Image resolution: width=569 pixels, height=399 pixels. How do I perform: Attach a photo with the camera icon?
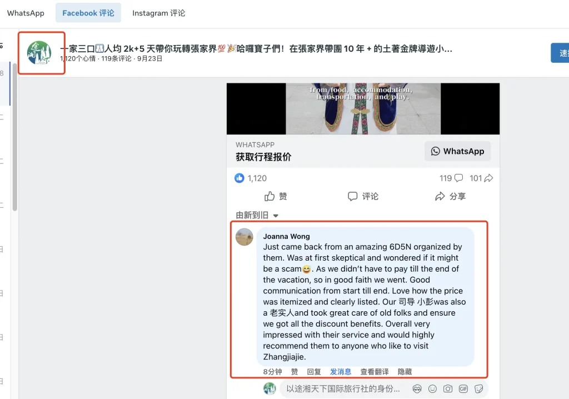click(x=448, y=389)
